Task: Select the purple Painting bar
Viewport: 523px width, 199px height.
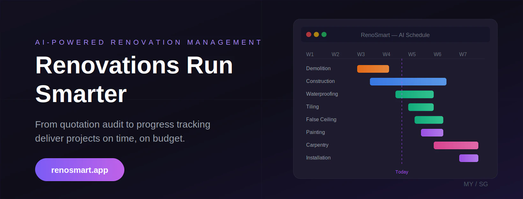Action: click(432, 133)
